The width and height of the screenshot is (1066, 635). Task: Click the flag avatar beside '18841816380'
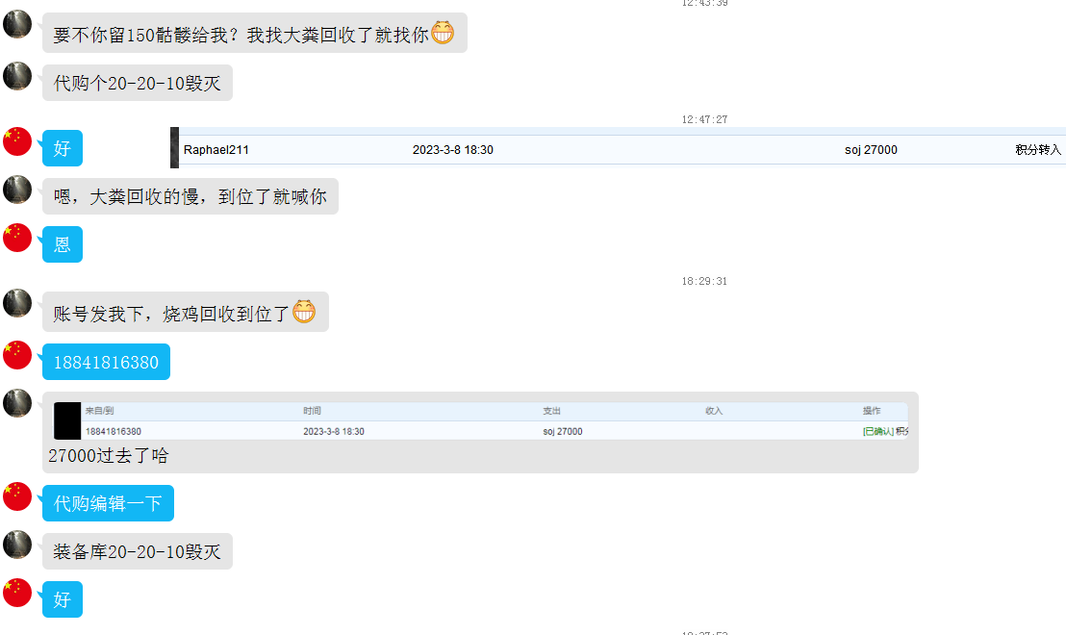(x=17, y=355)
